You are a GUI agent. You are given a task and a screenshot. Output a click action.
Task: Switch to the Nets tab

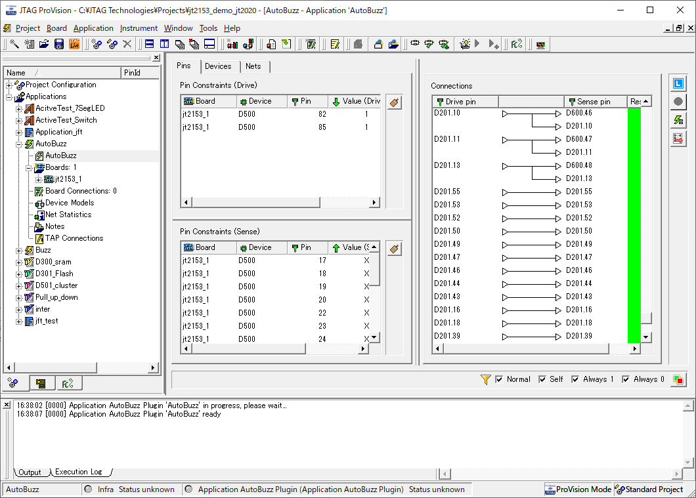pos(253,66)
